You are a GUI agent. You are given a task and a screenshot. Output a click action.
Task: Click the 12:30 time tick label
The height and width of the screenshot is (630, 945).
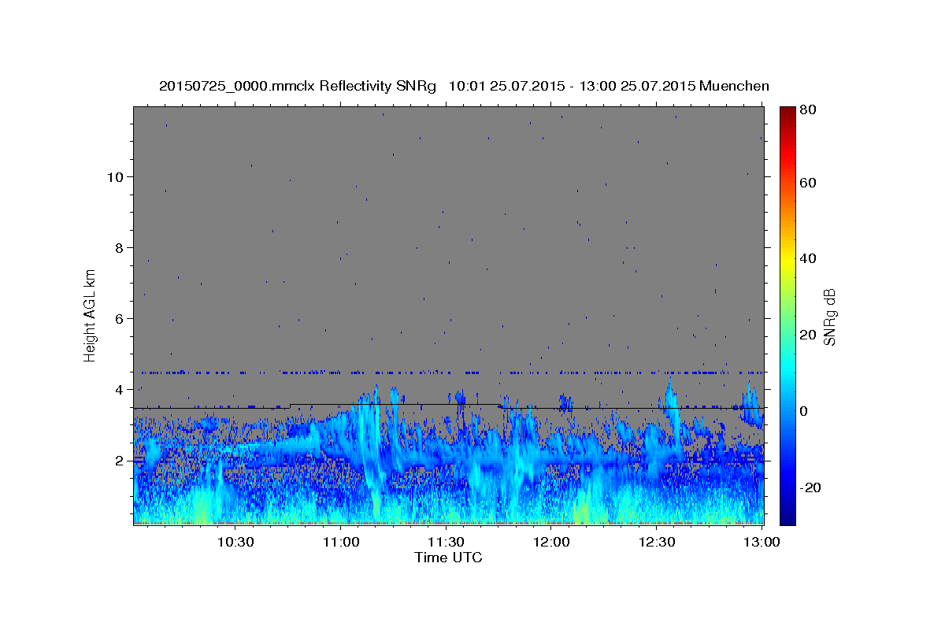[658, 543]
